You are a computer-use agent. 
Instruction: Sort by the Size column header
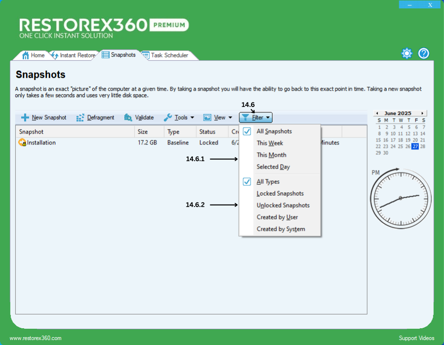[149, 132]
